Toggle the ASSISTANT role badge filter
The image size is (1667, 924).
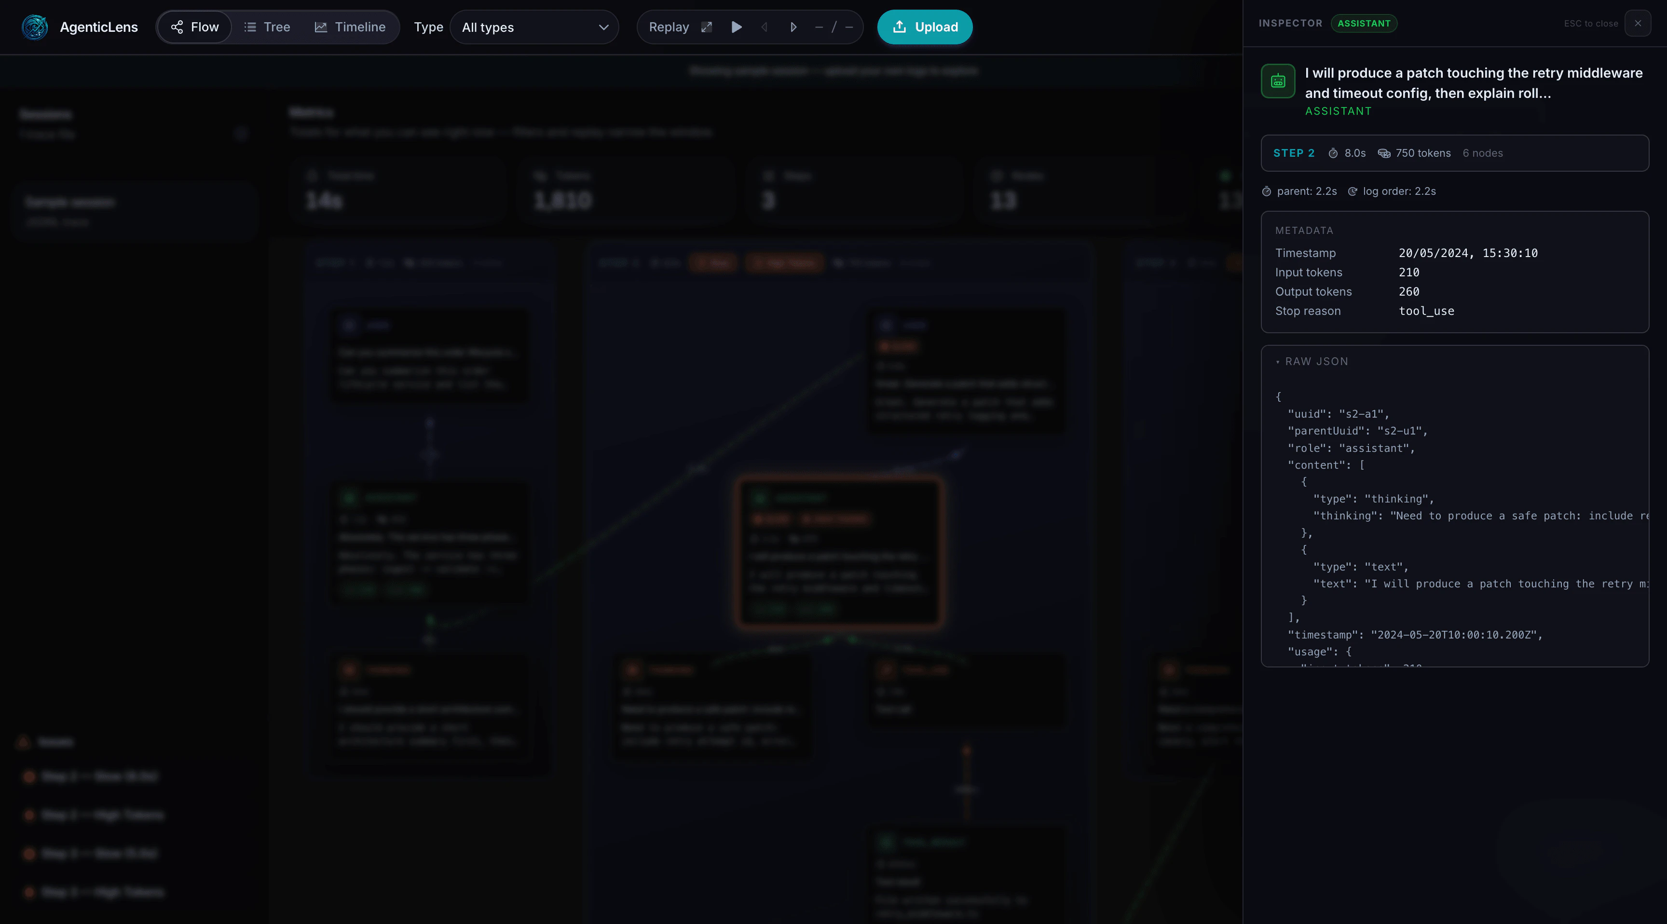click(1364, 23)
